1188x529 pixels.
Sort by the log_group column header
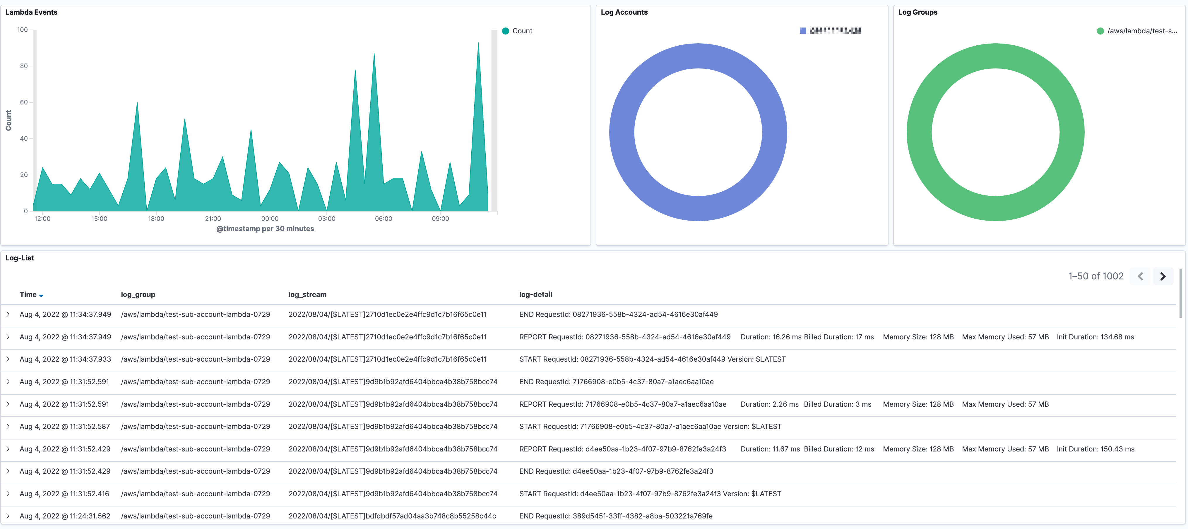coord(137,294)
